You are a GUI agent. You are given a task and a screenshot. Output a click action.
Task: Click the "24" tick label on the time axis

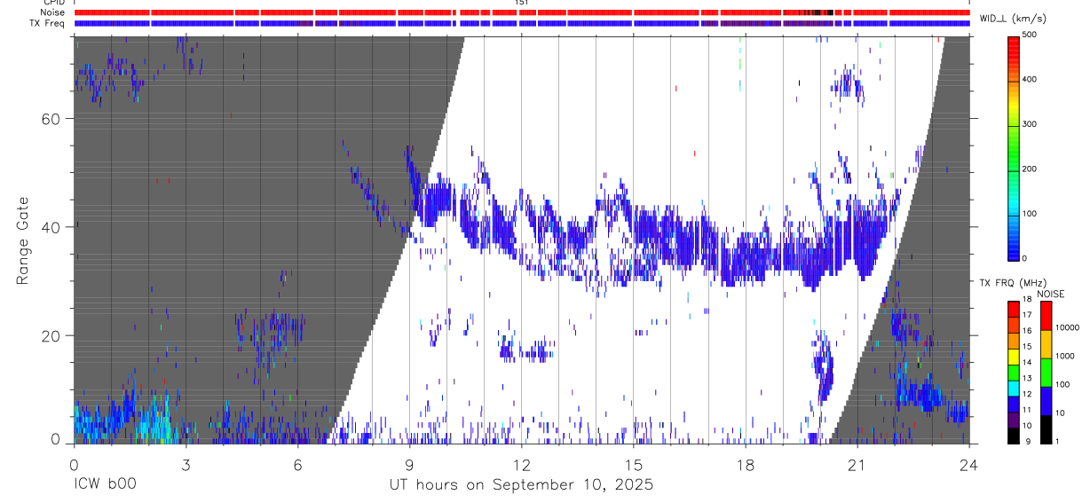tap(968, 463)
